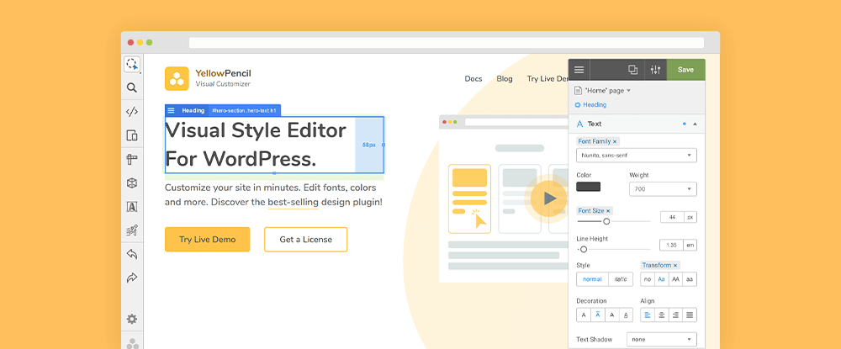Select the measuring ruler tool
This screenshot has width=841, height=349.
point(132,159)
